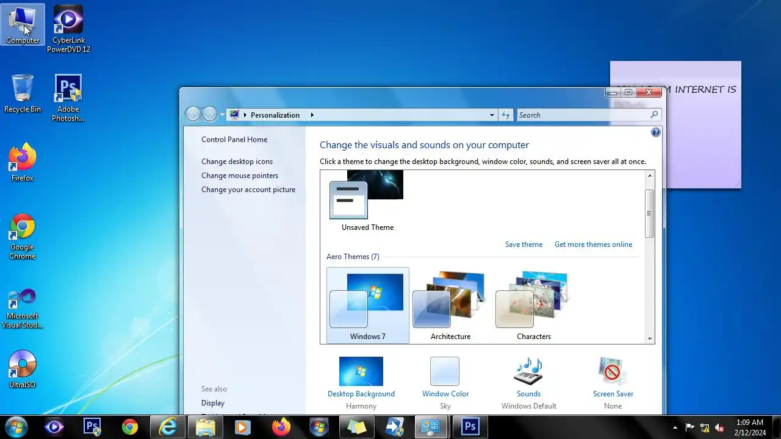Screen dimensions: 781x439
Task: Open Change your account picture link
Action: pos(248,190)
